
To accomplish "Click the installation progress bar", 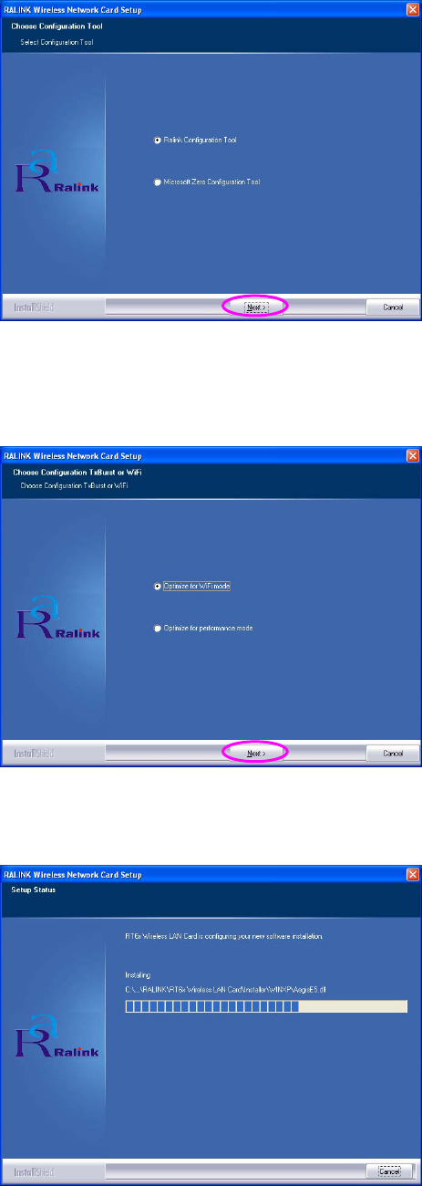I will tap(265, 981).
